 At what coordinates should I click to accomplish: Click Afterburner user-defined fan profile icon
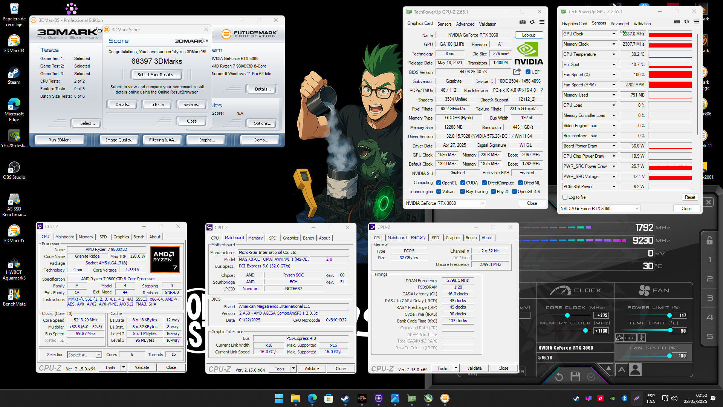click(635, 370)
